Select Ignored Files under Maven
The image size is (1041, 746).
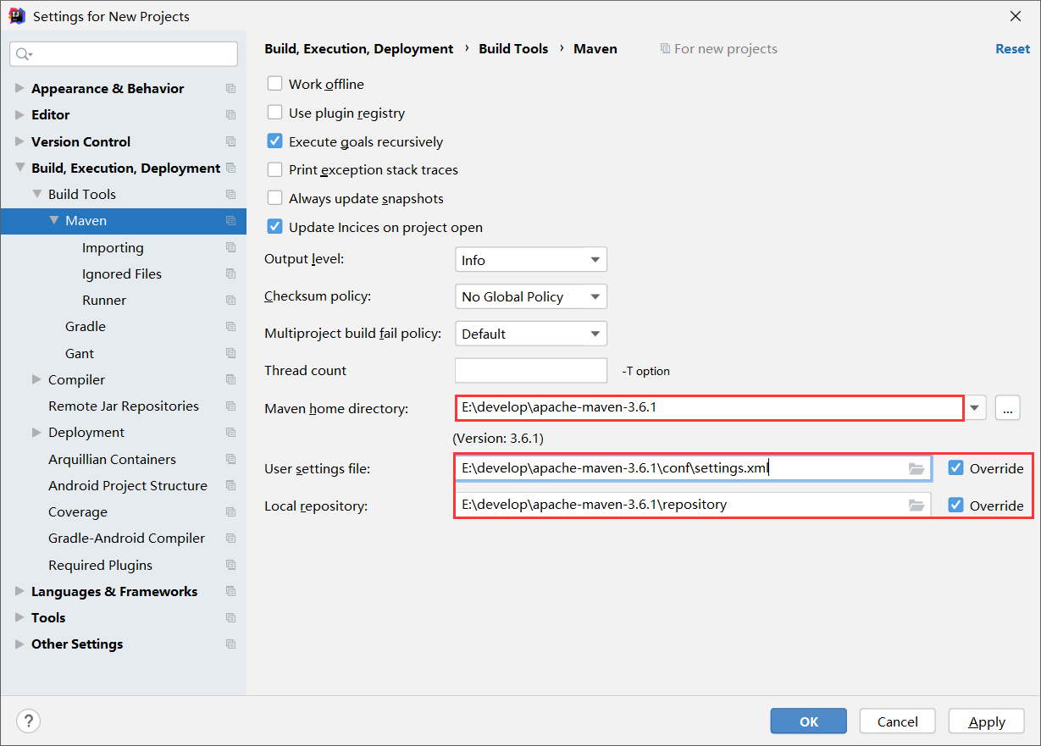pos(122,274)
